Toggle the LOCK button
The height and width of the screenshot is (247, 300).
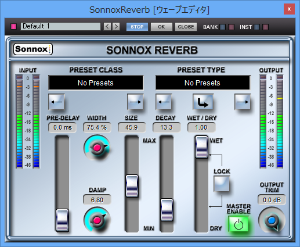point(222,184)
